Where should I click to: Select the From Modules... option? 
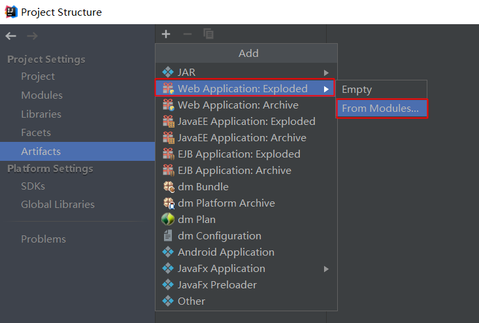click(x=380, y=109)
